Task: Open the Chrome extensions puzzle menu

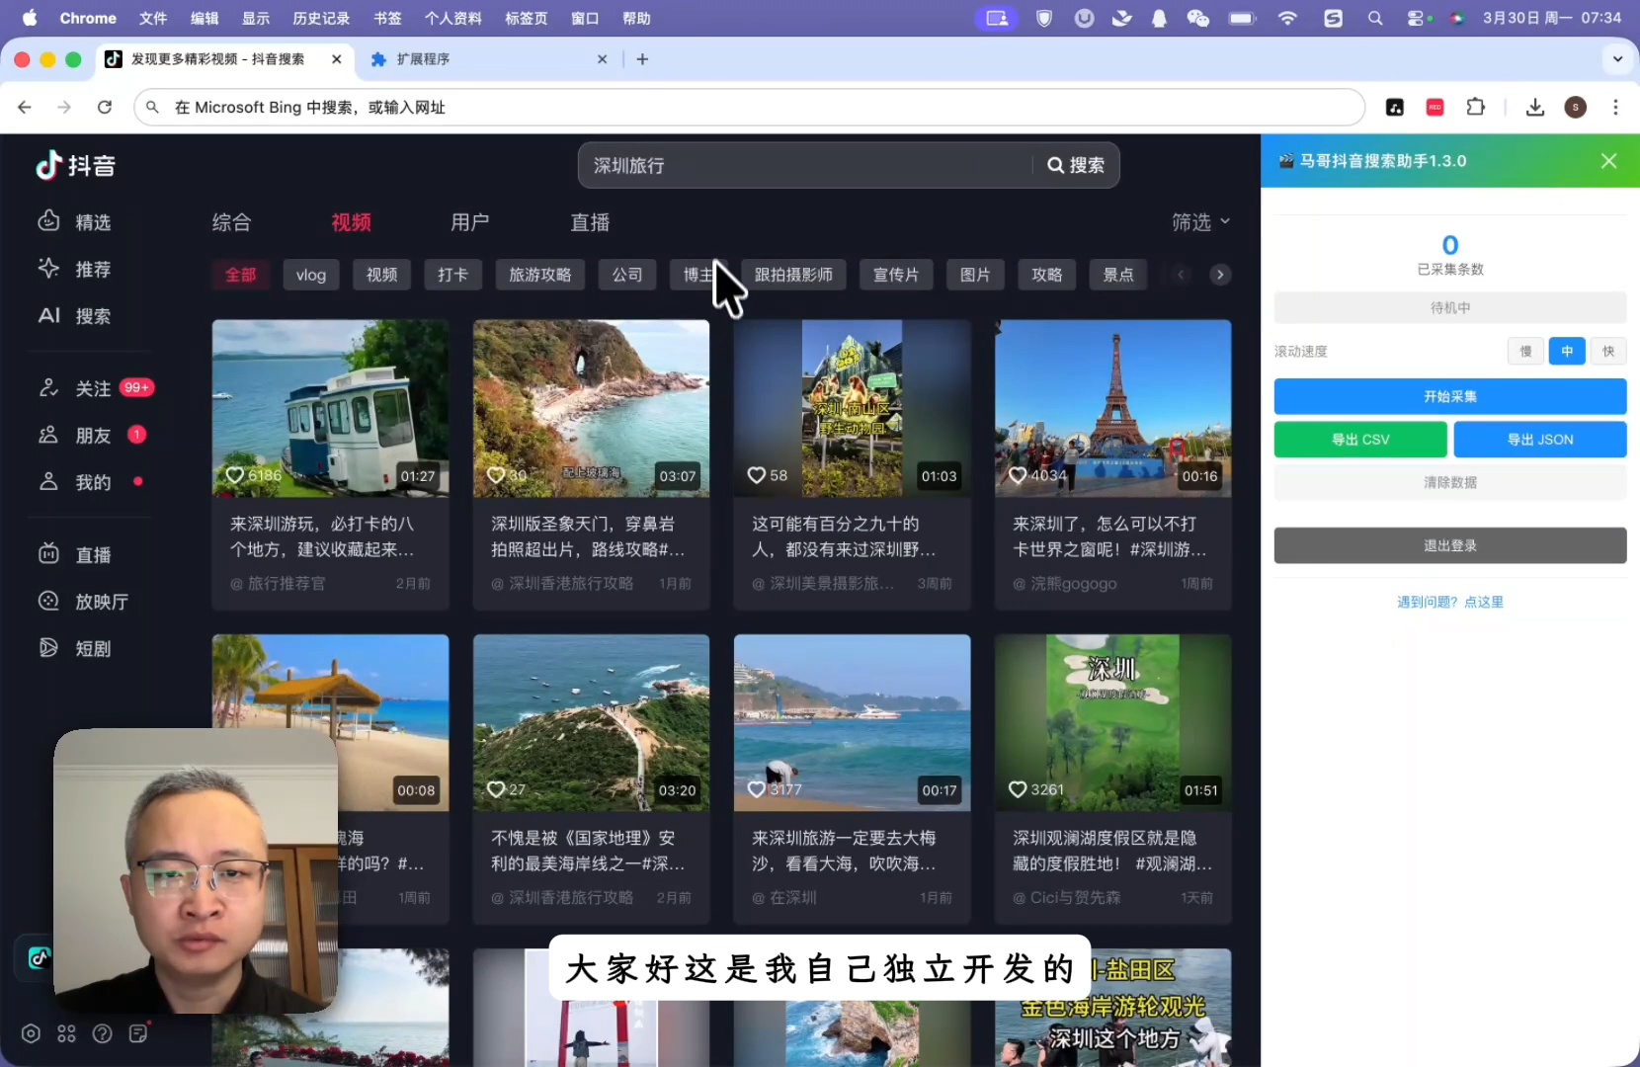Action: [x=1476, y=107]
